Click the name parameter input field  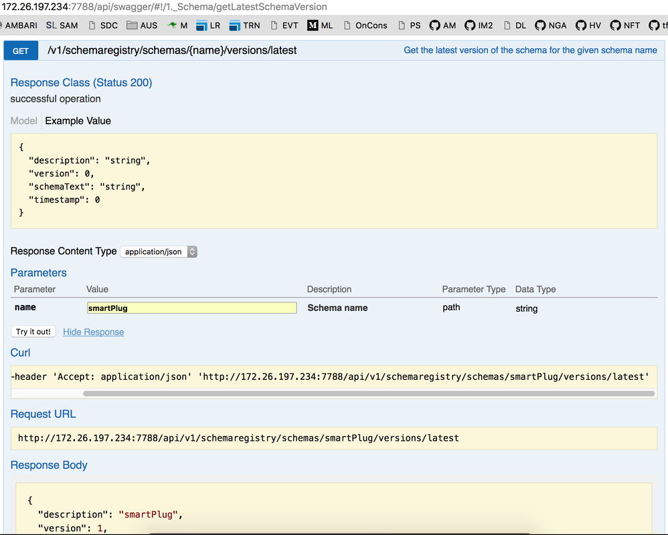191,308
